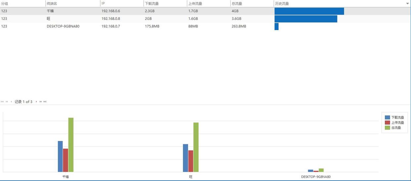This screenshot has width=411, height=181.
Task: Sort by the 下载流量 column header
Action: click(x=152, y=3)
